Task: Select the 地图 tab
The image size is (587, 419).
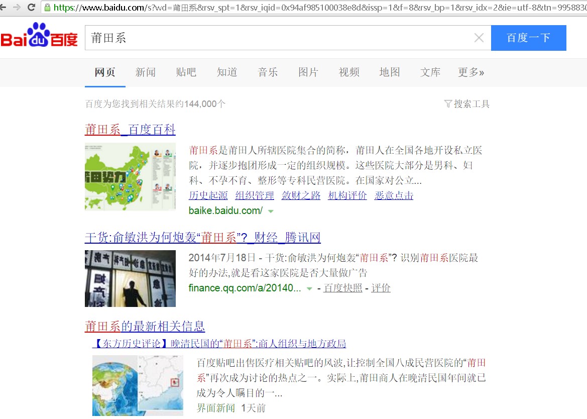Action: 389,72
